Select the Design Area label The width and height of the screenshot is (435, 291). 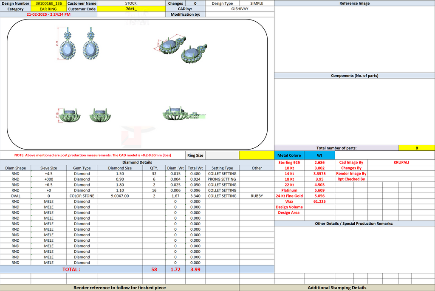[x=289, y=212]
